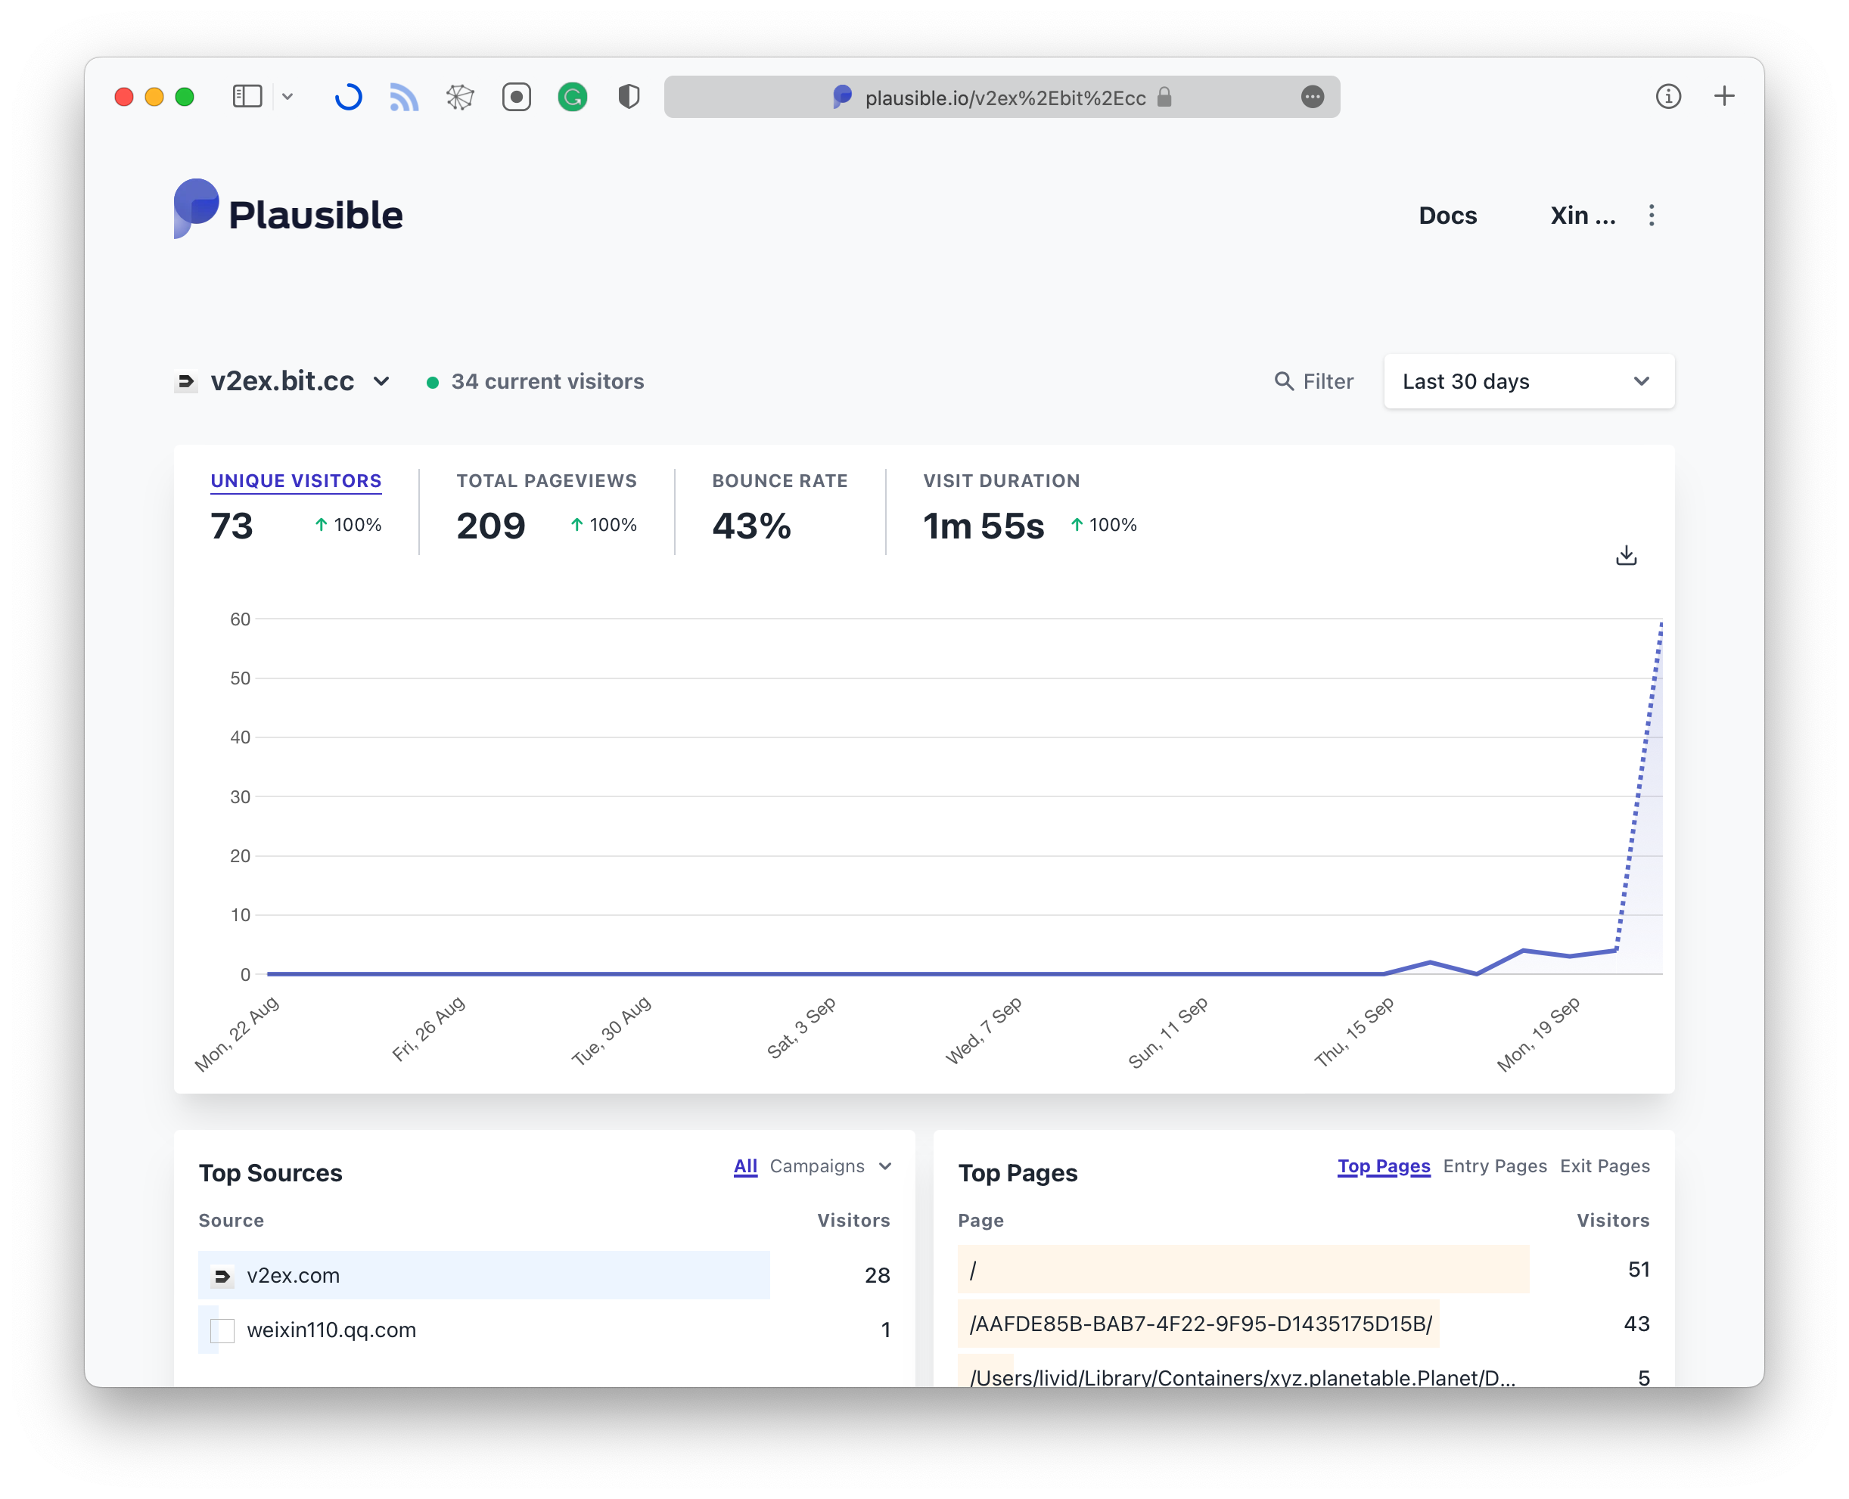This screenshot has width=1849, height=1499.
Task: Click the 1m 55s visit duration value
Action: 984,526
